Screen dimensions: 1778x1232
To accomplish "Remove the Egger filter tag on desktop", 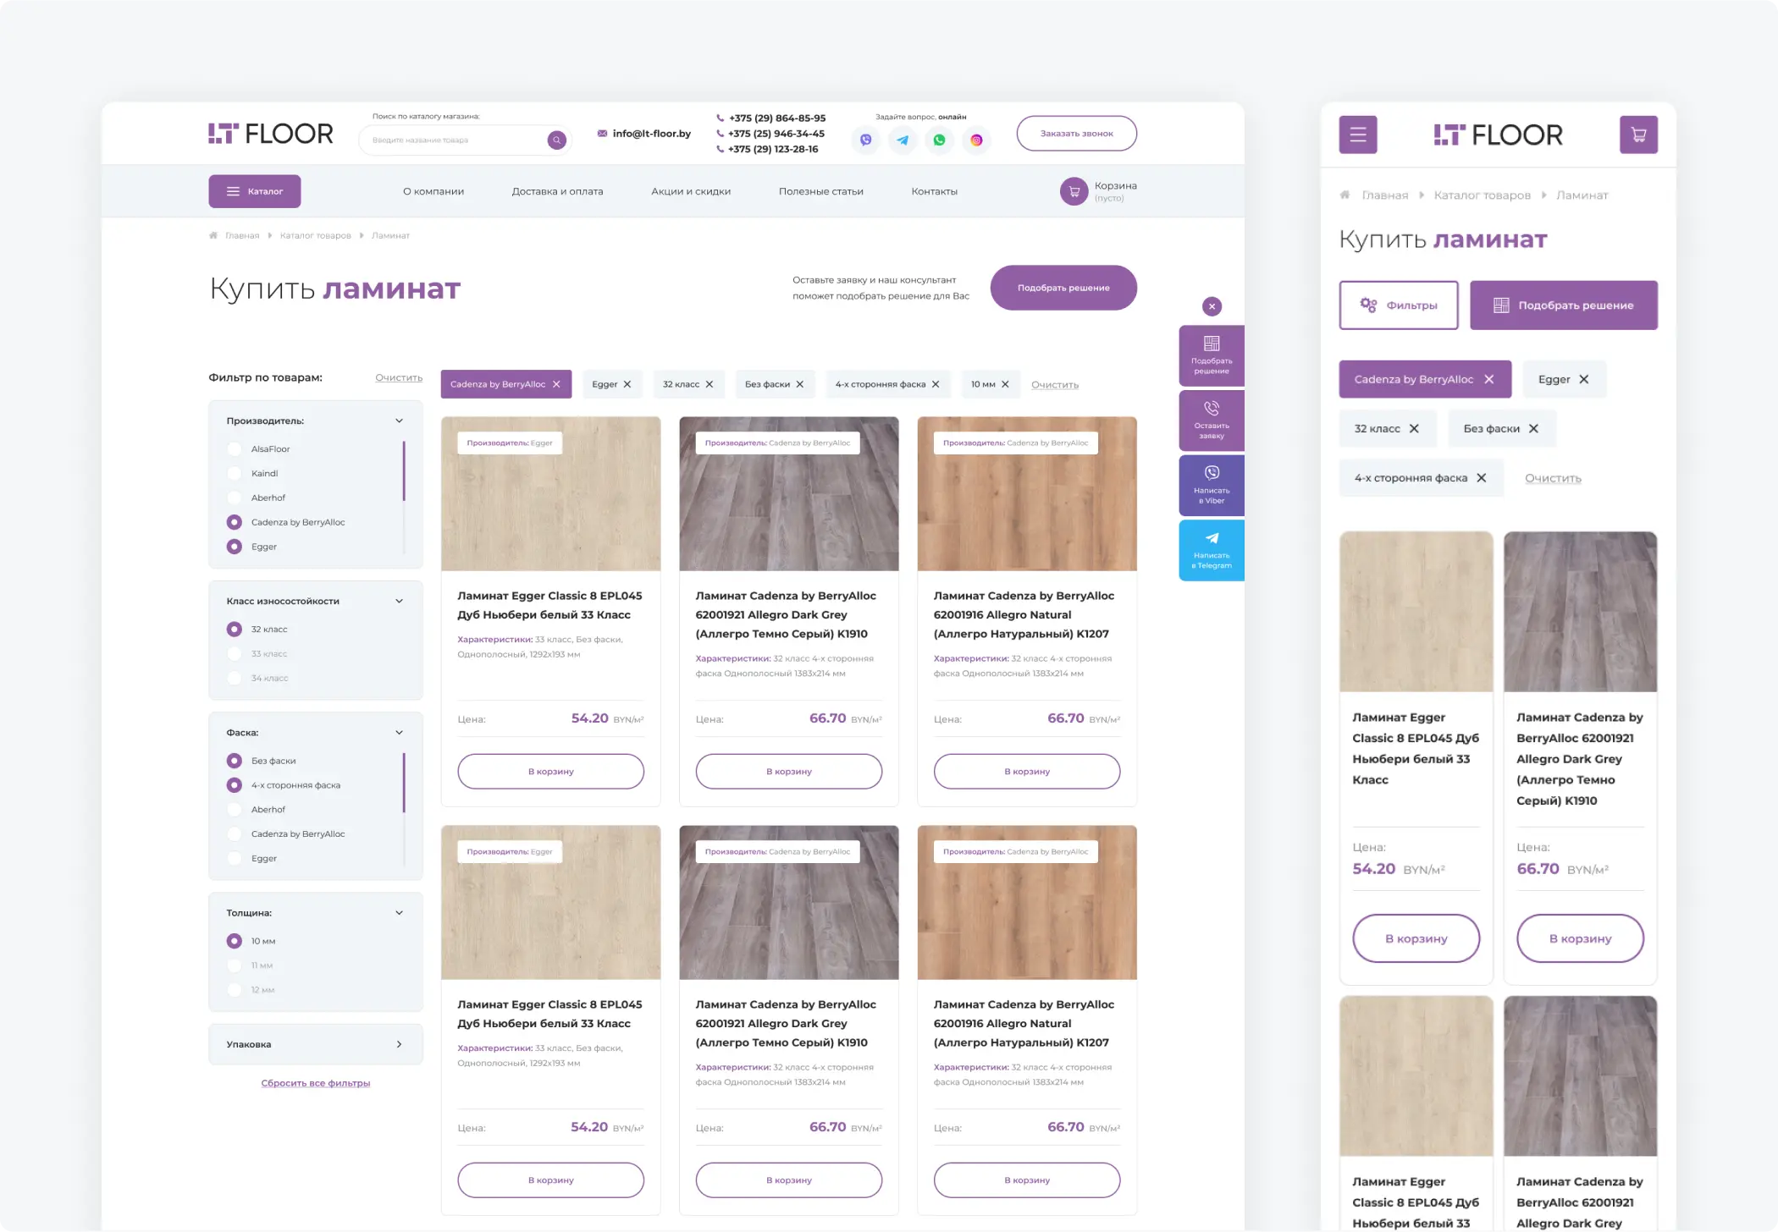I will click(x=627, y=384).
